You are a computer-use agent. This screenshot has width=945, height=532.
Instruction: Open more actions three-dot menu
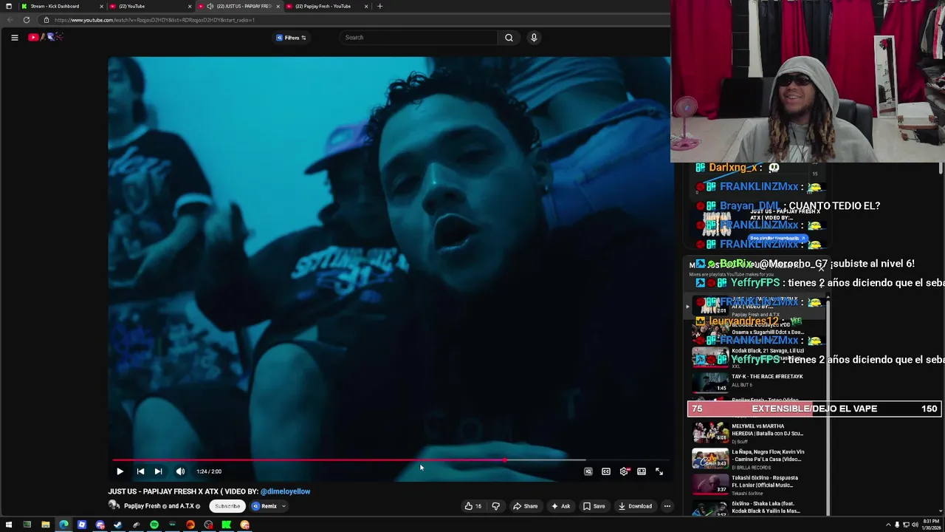(667, 506)
